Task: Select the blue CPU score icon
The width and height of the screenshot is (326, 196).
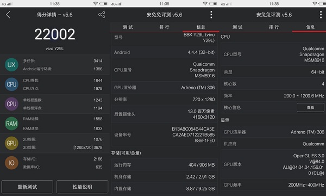Action: click(x=11, y=84)
